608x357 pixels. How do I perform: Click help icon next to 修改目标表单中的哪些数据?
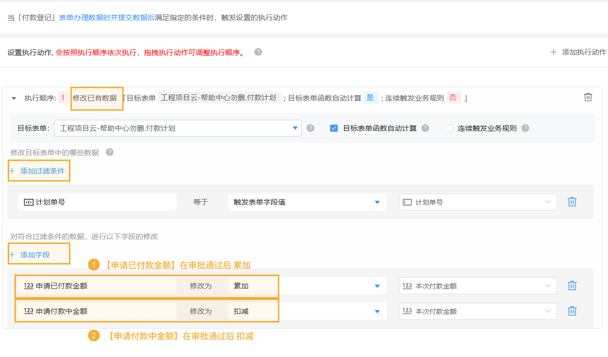click(x=110, y=152)
